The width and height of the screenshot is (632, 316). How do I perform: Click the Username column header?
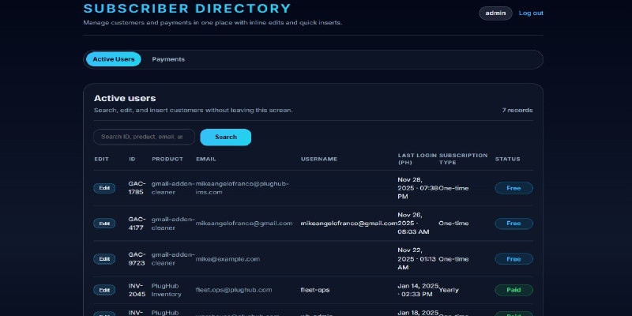(319, 159)
